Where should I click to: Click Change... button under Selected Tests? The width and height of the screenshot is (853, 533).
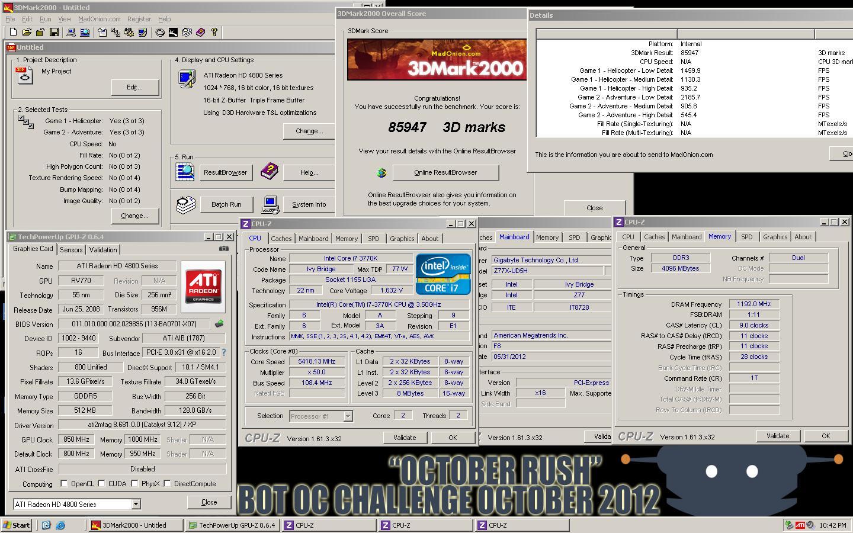[x=134, y=216]
